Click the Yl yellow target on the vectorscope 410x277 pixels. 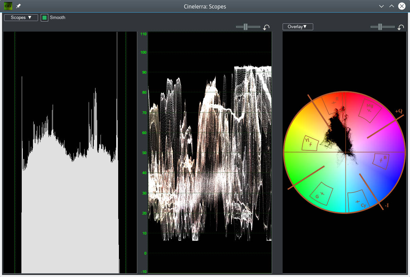[310, 144]
